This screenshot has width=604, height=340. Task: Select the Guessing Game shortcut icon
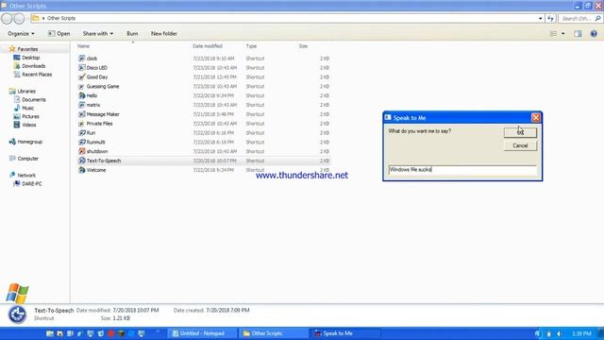click(x=82, y=86)
